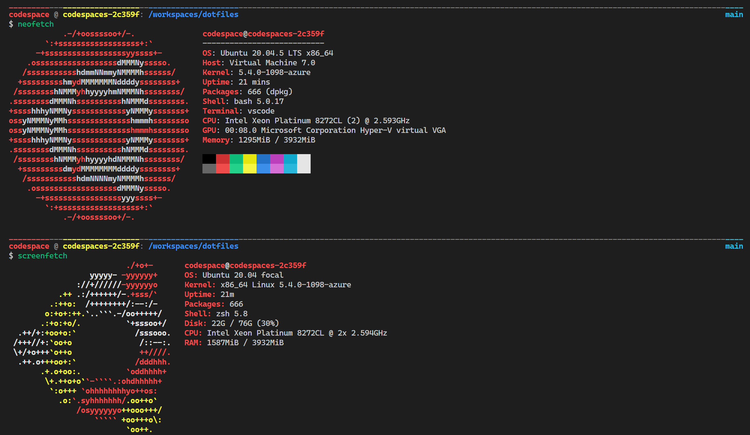Click the 'screenfetch' command text
The width and height of the screenshot is (750, 435).
42,256
